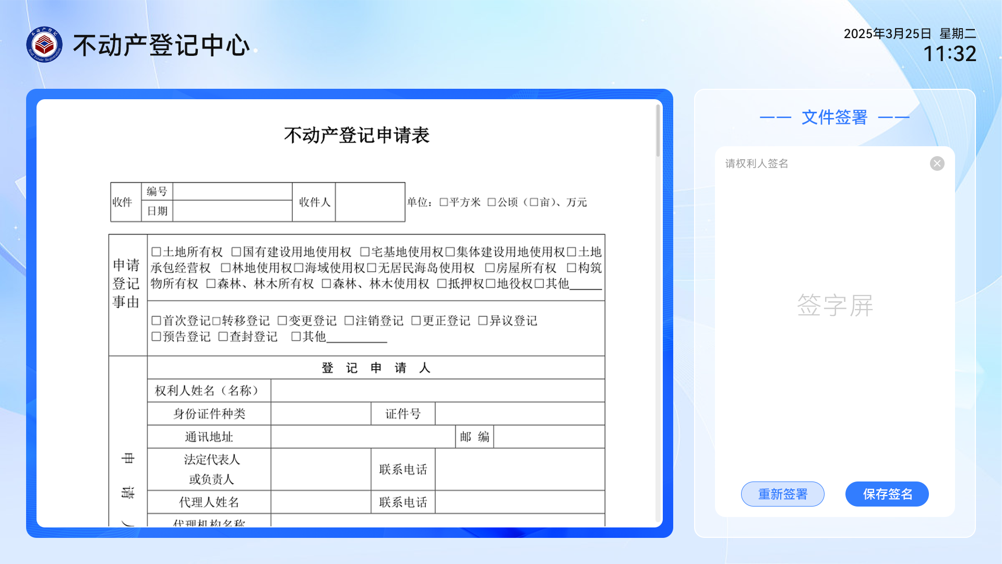The height and width of the screenshot is (564, 1002).
Task: Tick the 海域使用权 checkbox
Action: 299,268
